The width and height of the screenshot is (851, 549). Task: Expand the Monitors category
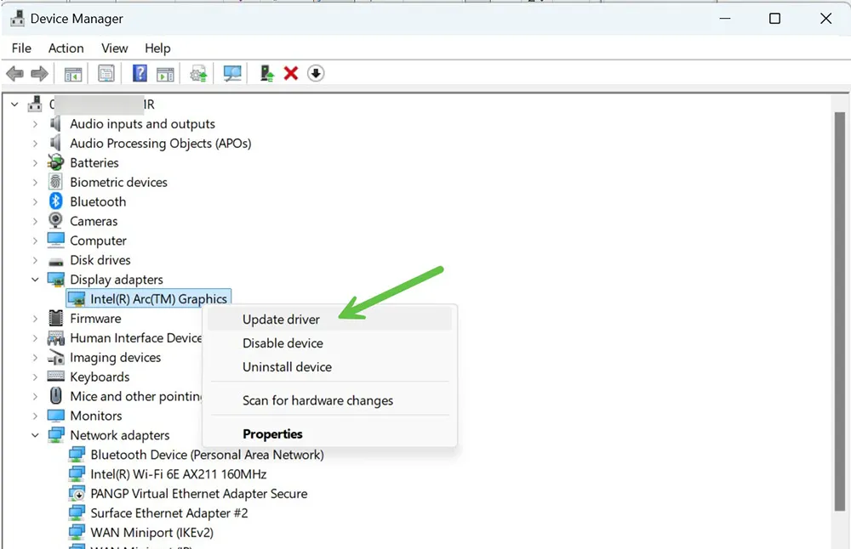34,416
